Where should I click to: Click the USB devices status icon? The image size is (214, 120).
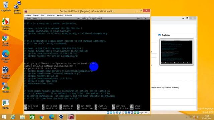(x=120, y=113)
